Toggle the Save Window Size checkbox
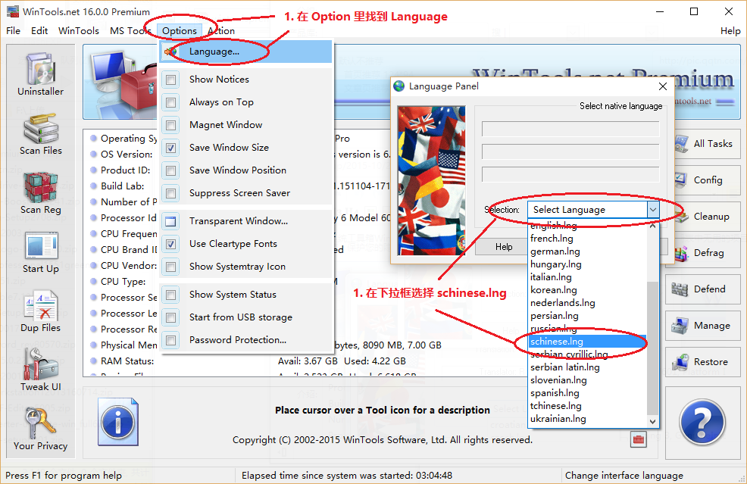The height and width of the screenshot is (484, 747). (x=171, y=148)
